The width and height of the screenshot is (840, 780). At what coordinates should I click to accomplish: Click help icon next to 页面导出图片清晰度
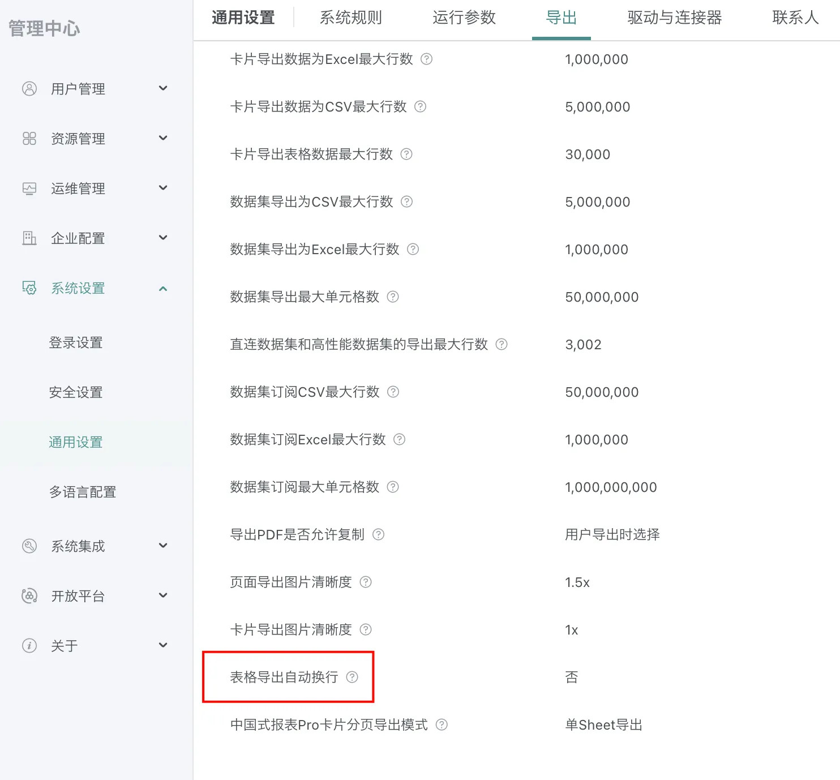point(366,582)
